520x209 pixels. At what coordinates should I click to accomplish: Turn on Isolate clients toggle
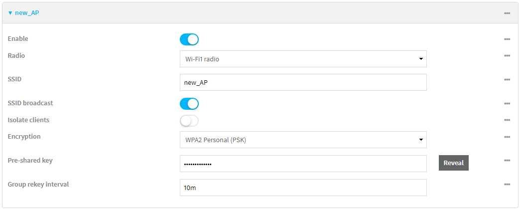pos(189,121)
